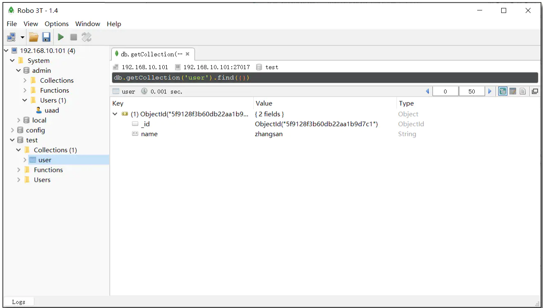543x308 pixels.
Task: Select the config database
Action: (x=35, y=130)
